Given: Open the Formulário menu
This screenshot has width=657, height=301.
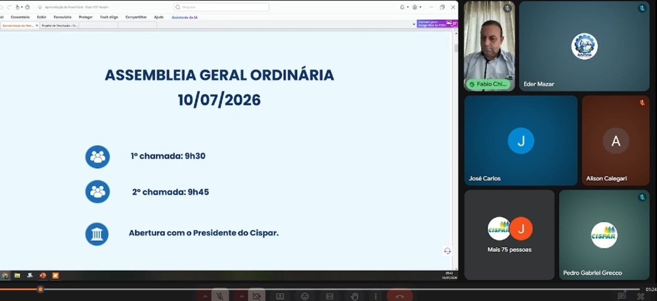Looking at the screenshot, I should click(x=62, y=17).
